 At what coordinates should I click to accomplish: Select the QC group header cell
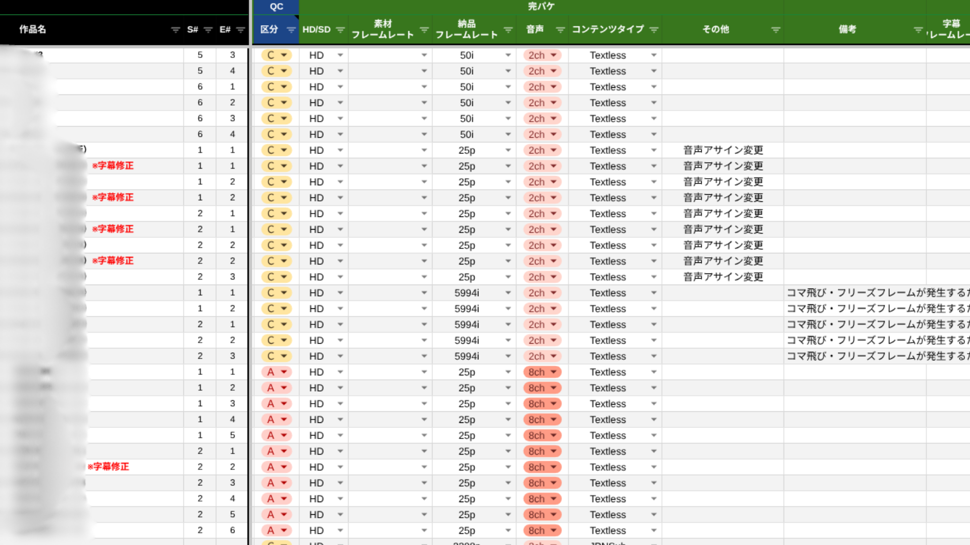click(x=276, y=7)
